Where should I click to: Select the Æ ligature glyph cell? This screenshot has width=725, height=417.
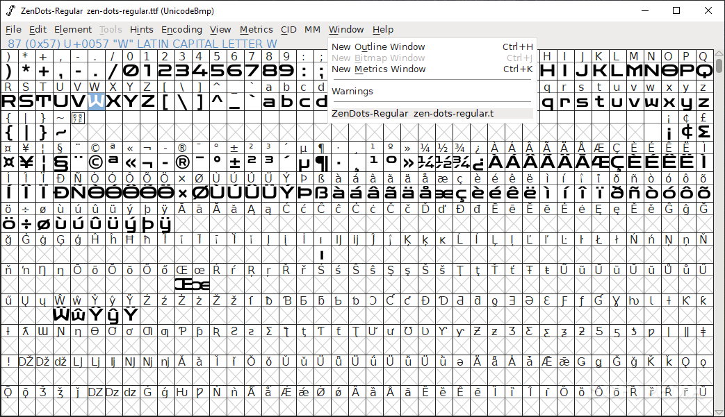click(599, 162)
